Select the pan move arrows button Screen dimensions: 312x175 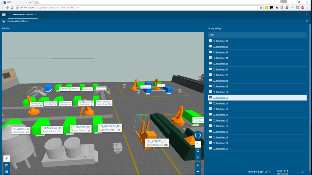pyautogui.click(x=198, y=157)
